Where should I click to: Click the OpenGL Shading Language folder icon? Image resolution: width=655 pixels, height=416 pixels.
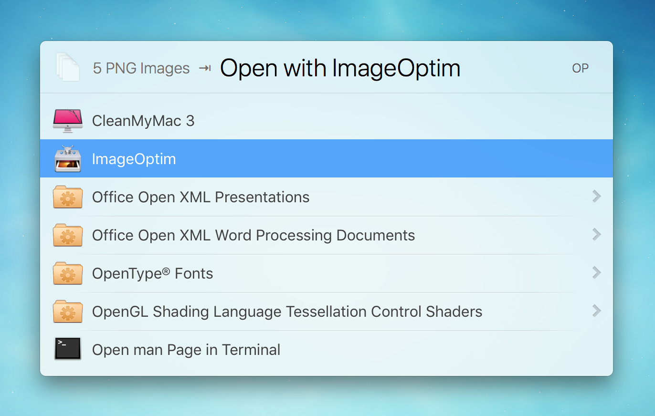click(x=68, y=311)
